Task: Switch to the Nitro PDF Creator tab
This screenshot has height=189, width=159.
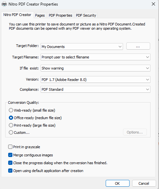Action: coord(17,15)
